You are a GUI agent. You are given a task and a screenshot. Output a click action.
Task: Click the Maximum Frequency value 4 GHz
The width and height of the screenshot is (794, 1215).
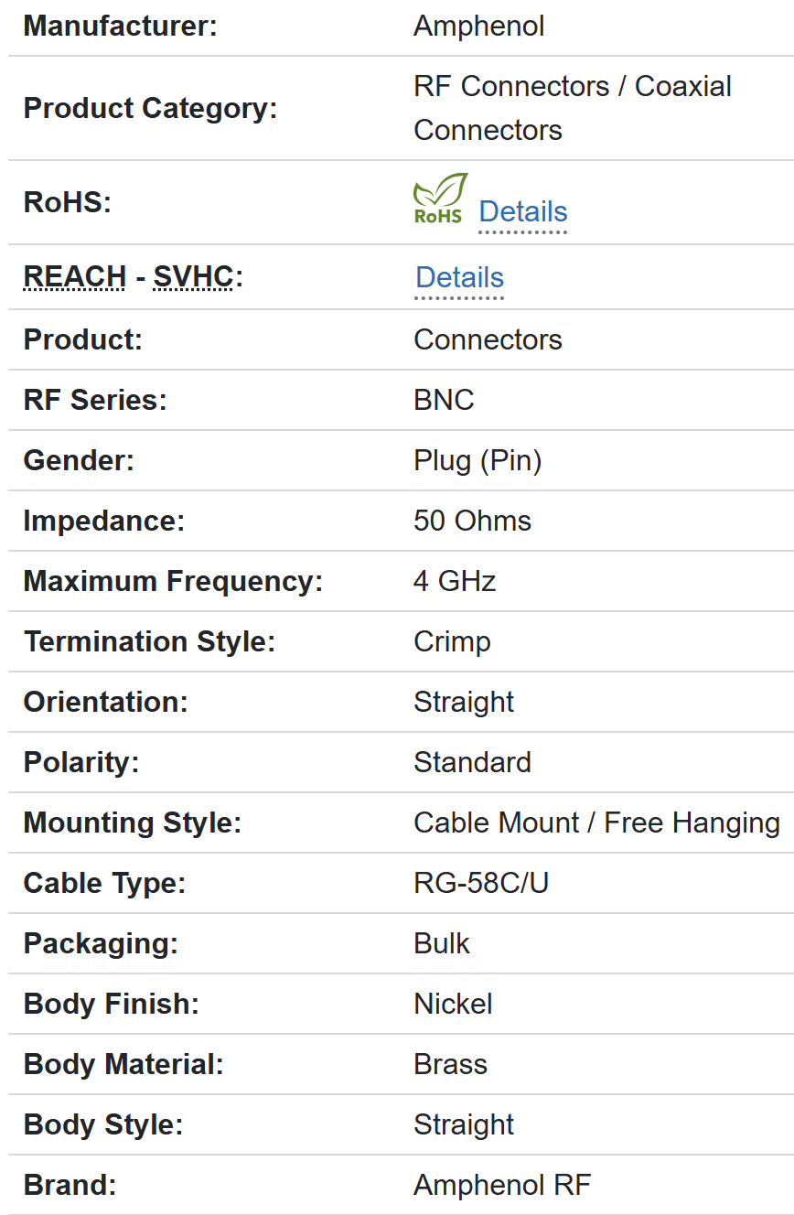tap(455, 581)
